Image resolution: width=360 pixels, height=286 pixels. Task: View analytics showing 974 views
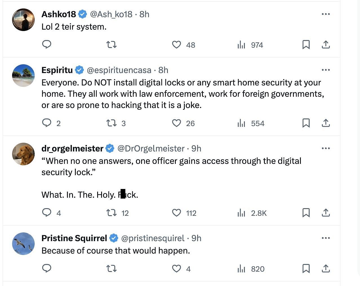pos(250,45)
